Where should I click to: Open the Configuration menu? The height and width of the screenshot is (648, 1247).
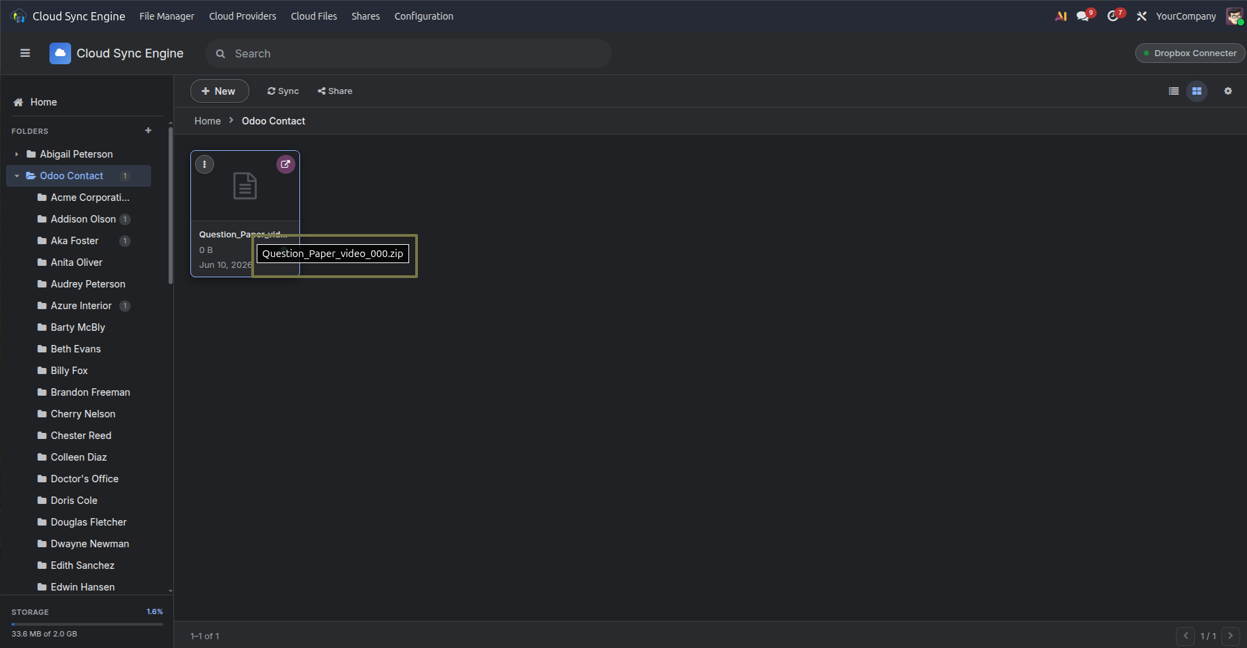pos(424,16)
